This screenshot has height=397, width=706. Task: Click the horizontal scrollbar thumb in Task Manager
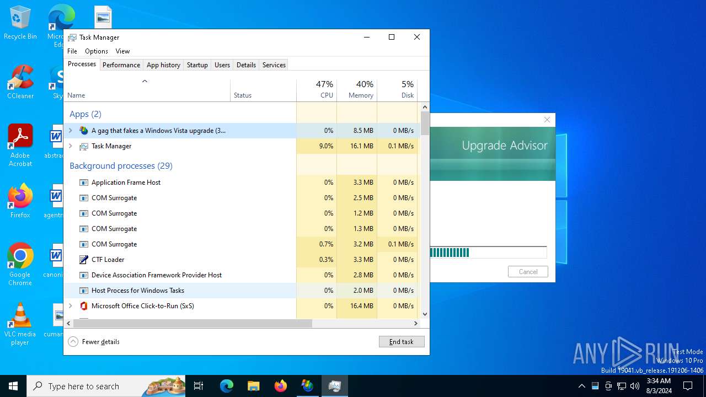(192, 324)
